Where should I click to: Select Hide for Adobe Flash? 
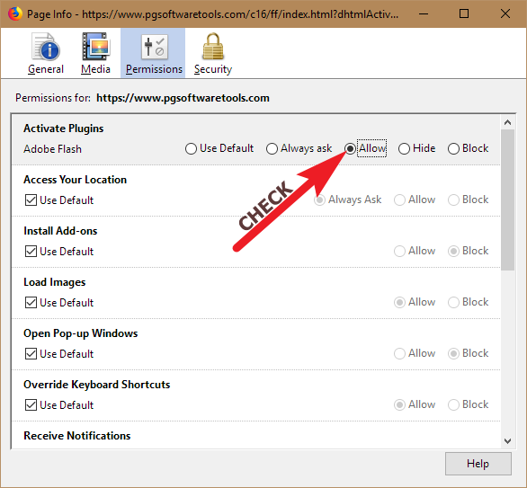(x=404, y=148)
